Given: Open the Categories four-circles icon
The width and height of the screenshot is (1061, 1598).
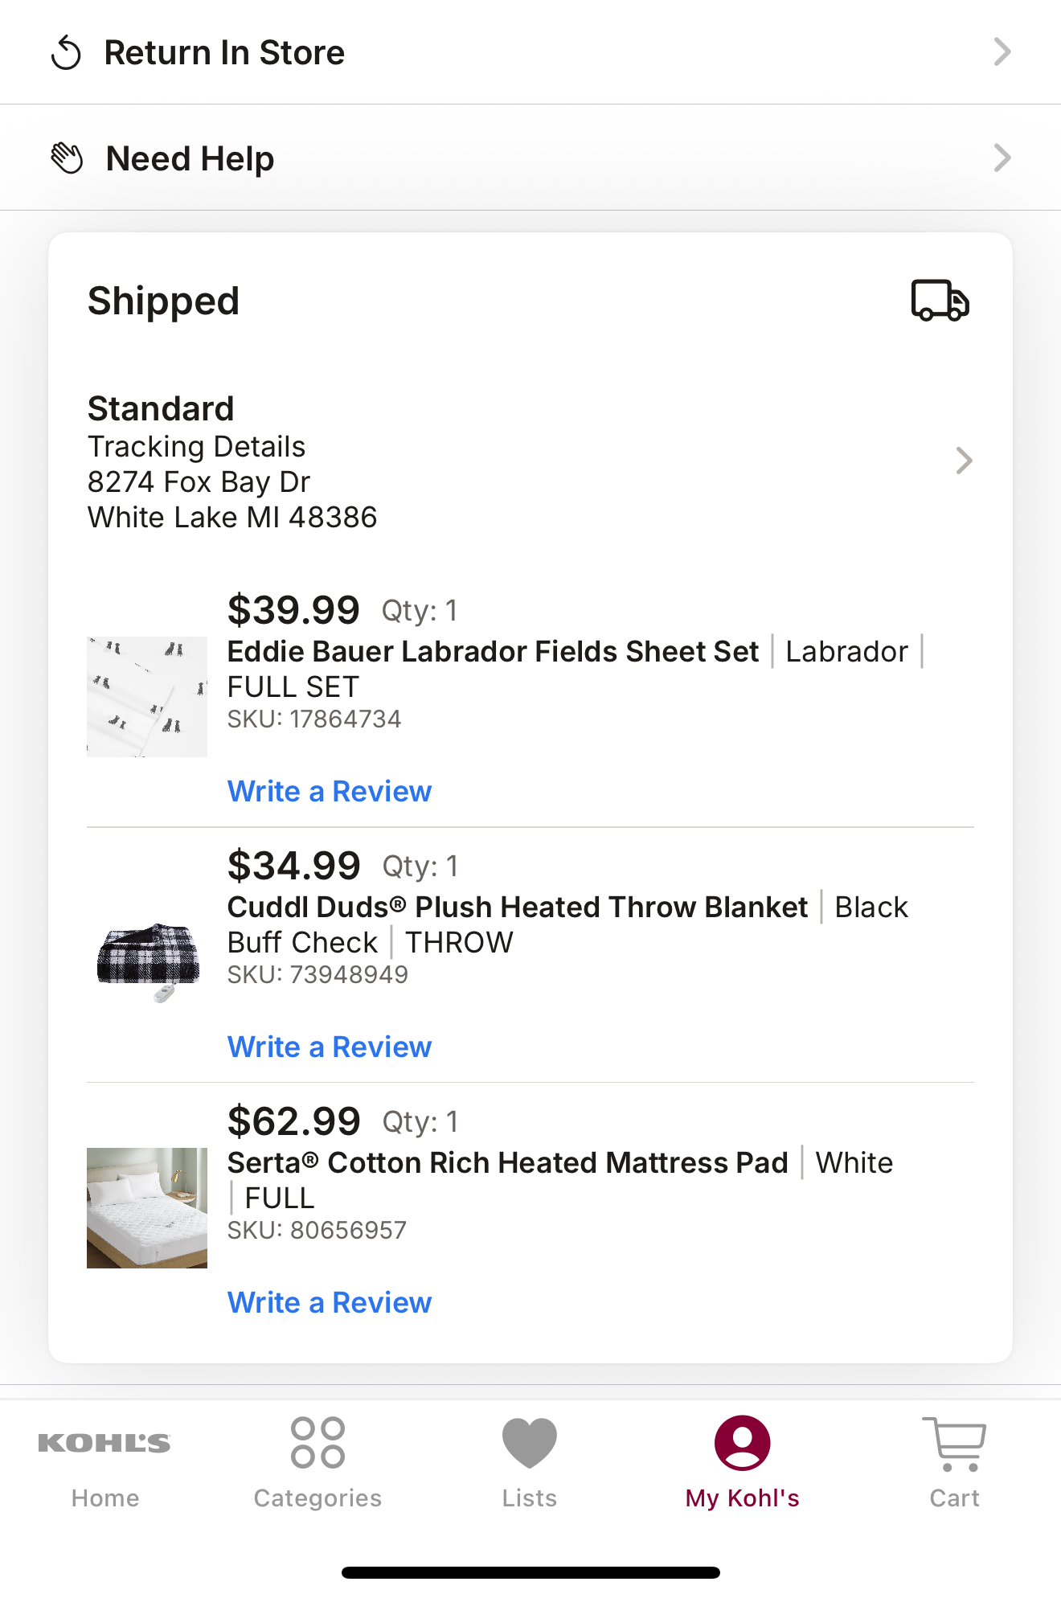Looking at the screenshot, I should (317, 1443).
